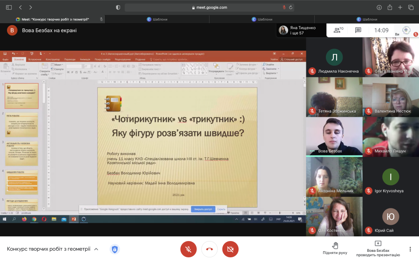The height and width of the screenshot is (262, 419).
Task: Click the Скрыть link in sharing bar
Action: [x=221, y=209]
